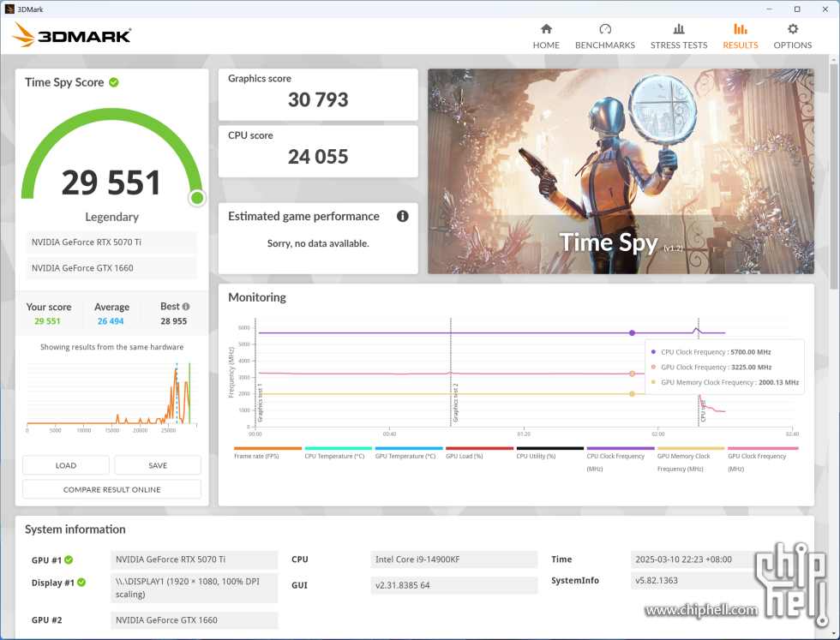Click the GPU #1 RTX 5070 Ti system field
The height and width of the screenshot is (640, 840).
point(195,559)
